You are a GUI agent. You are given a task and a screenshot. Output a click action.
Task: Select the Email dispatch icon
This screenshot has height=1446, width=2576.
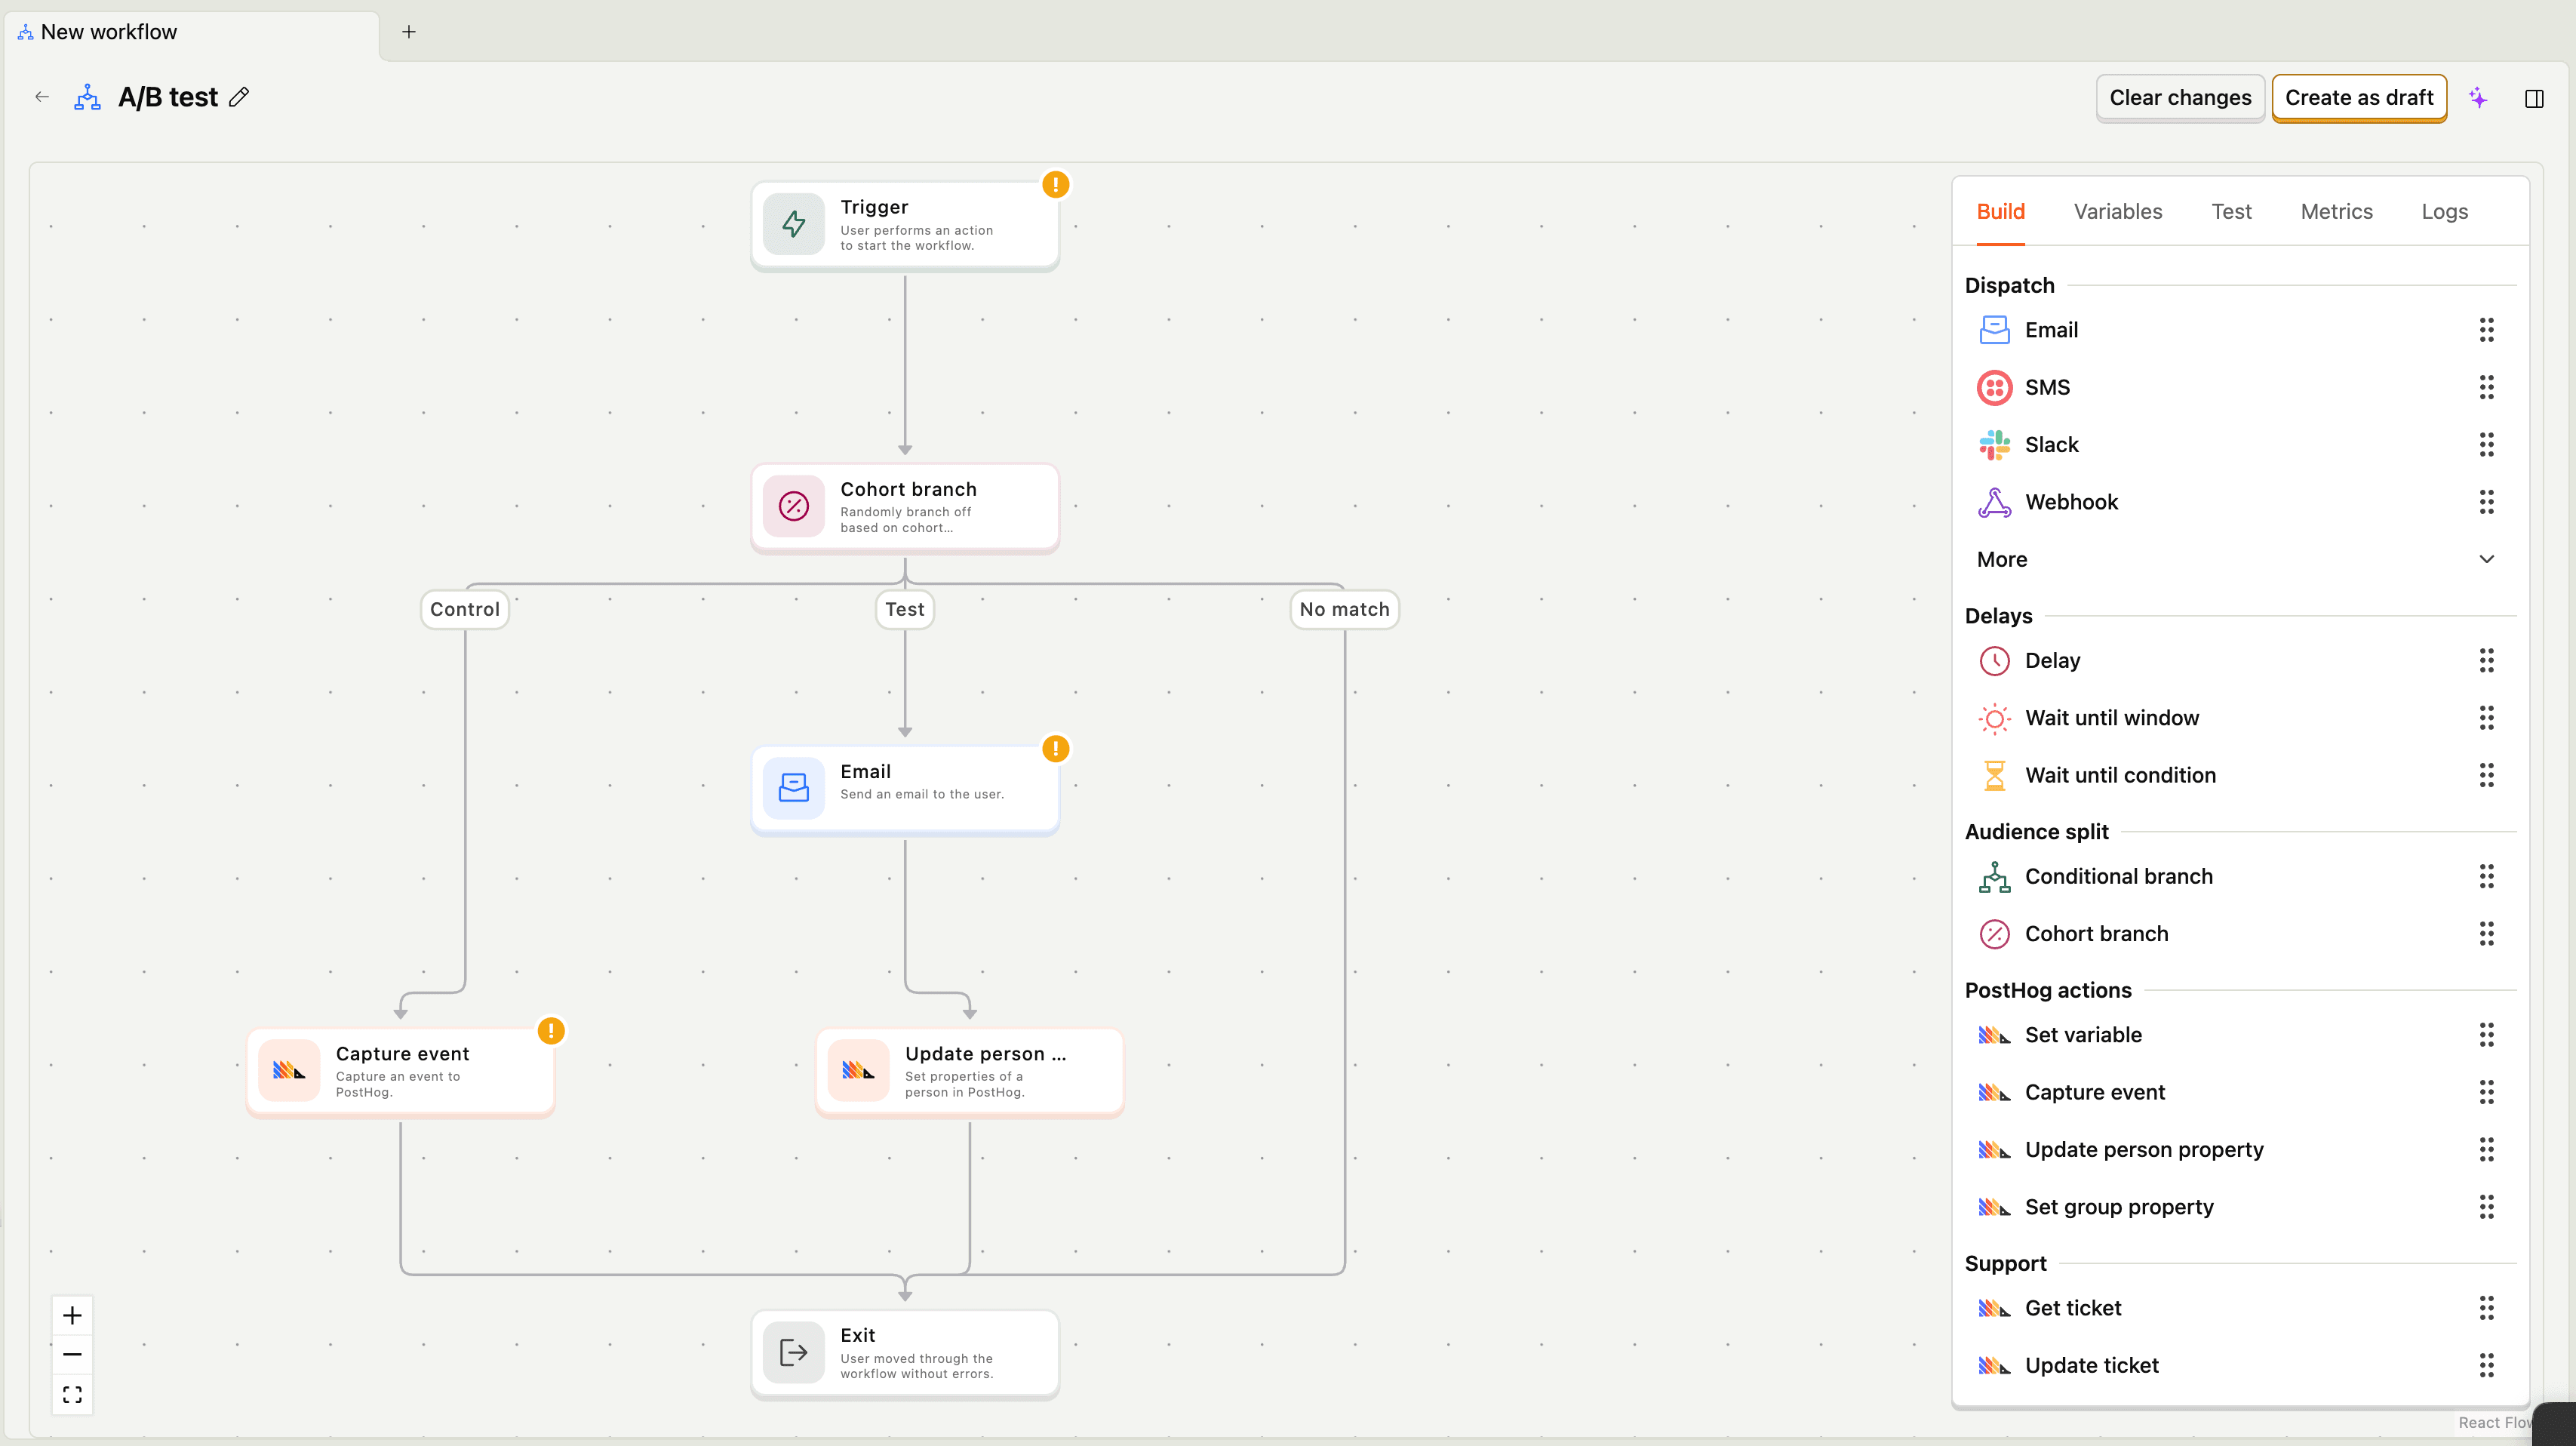coord(1995,330)
